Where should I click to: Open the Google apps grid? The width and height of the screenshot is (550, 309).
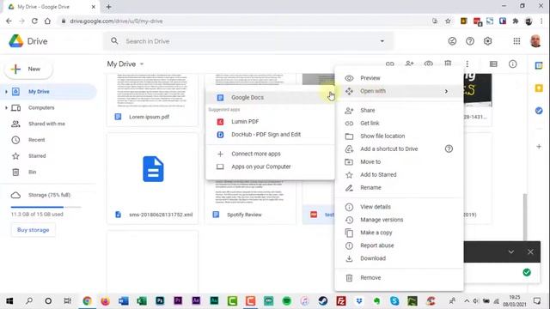click(x=516, y=41)
